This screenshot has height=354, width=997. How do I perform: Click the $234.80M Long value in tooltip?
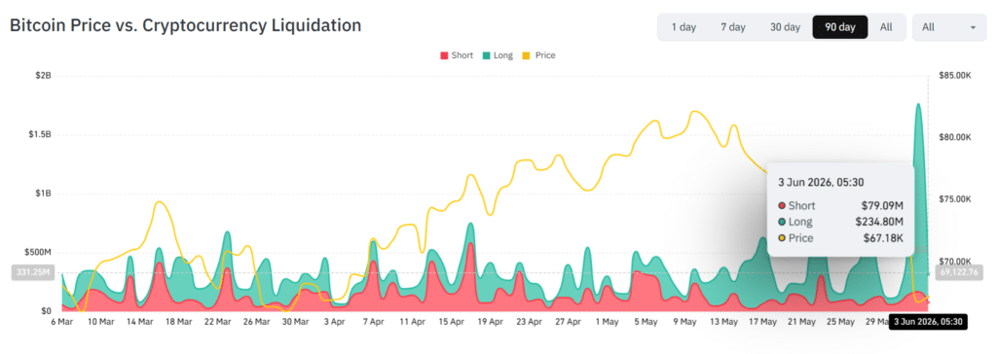pyautogui.click(x=880, y=222)
